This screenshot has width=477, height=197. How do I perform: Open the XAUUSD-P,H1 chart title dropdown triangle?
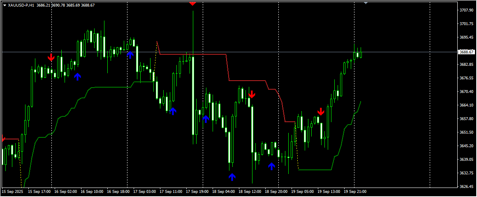tap(5, 5)
